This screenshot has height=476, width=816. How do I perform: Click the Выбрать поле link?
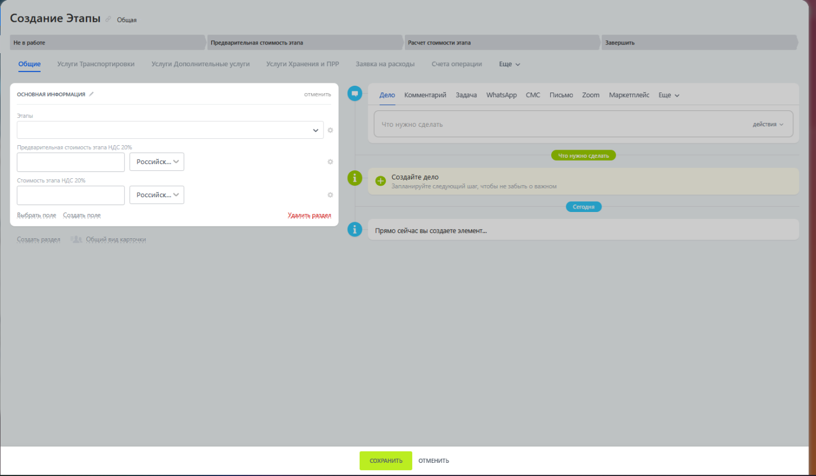point(37,215)
